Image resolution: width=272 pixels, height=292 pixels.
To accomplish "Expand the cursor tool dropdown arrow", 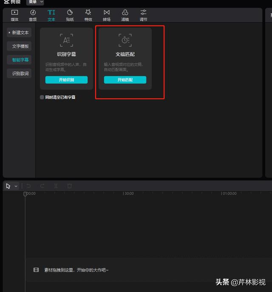I will (16, 186).
